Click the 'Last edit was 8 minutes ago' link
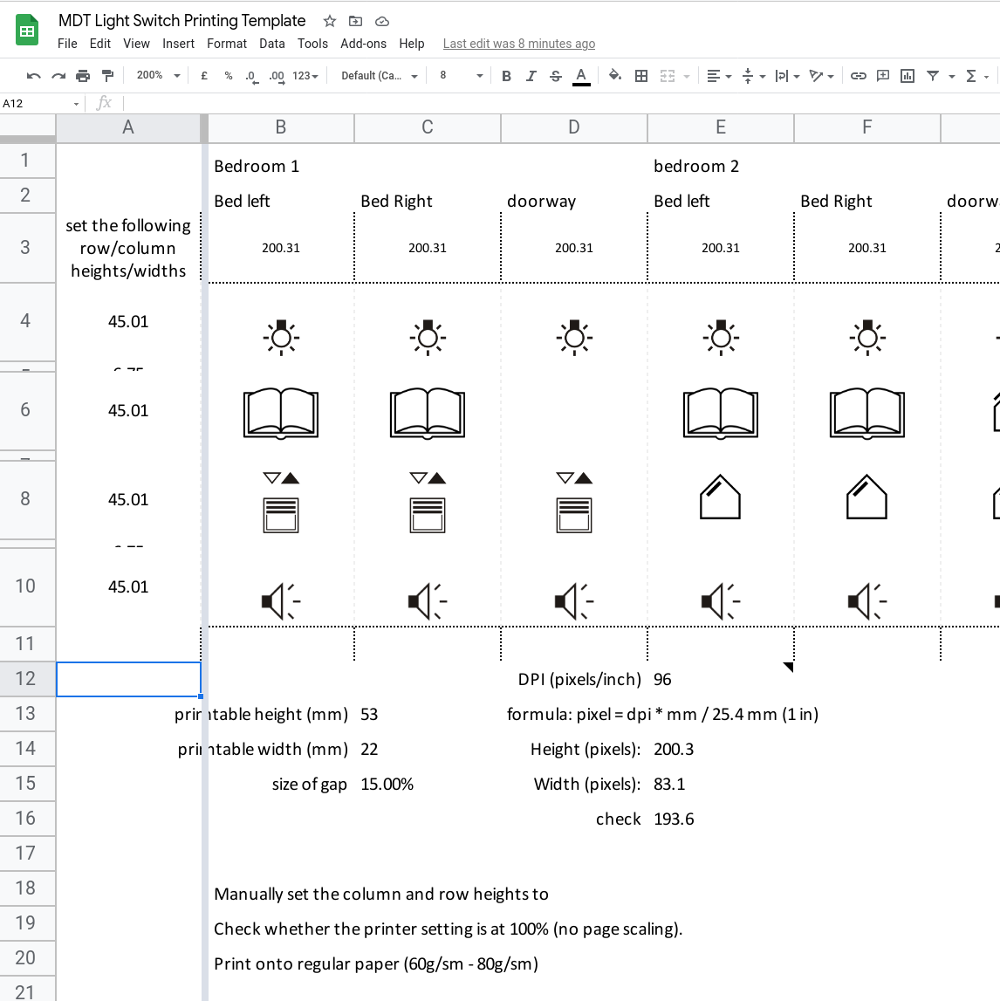The height and width of the screenshot is (1001, 1000). (x=518, y=44)
